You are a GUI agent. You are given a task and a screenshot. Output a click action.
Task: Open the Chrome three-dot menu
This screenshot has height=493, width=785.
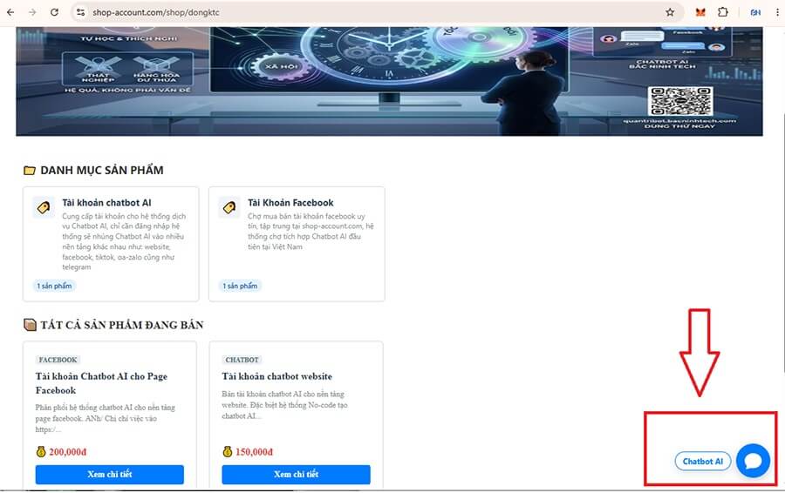click(x=777, y=12)
